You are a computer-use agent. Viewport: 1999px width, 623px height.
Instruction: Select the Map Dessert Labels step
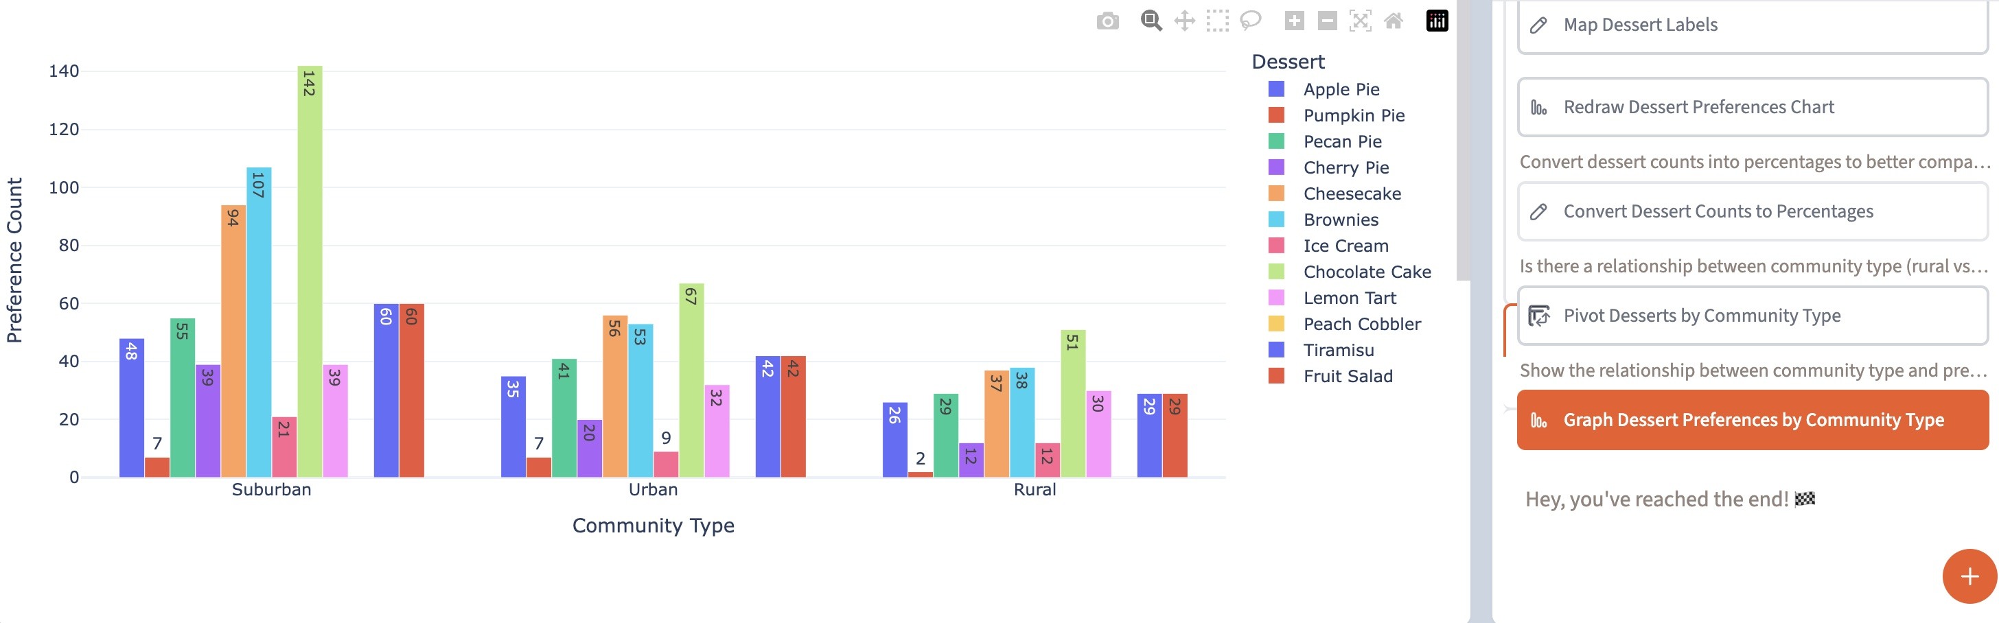pyautogui.click(x=1753, y=25)
